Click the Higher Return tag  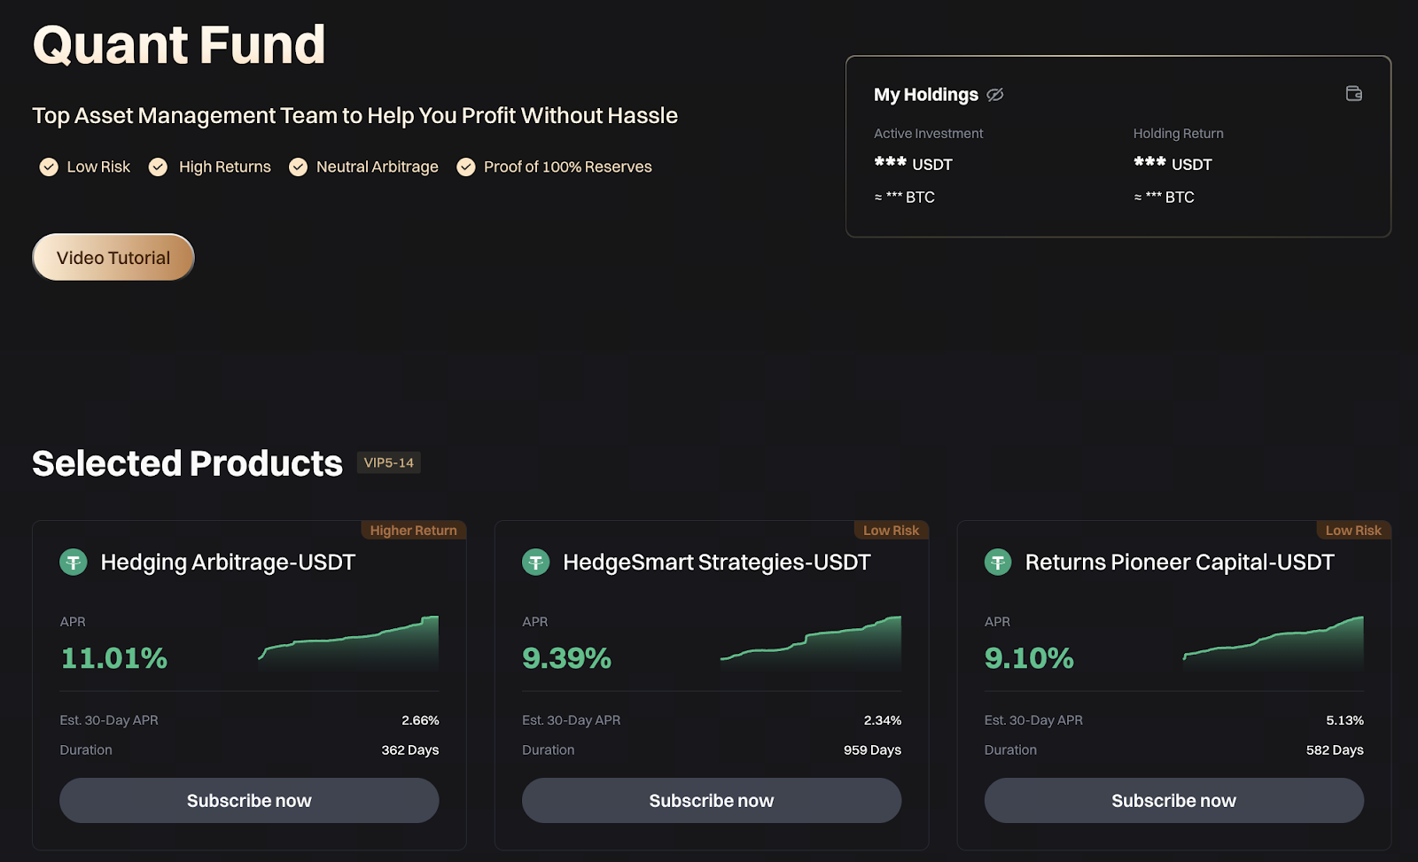click(413, 531)
